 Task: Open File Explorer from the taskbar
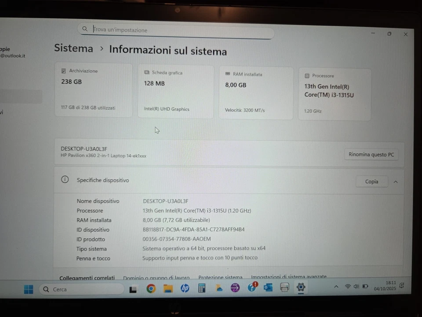(168, 289)
